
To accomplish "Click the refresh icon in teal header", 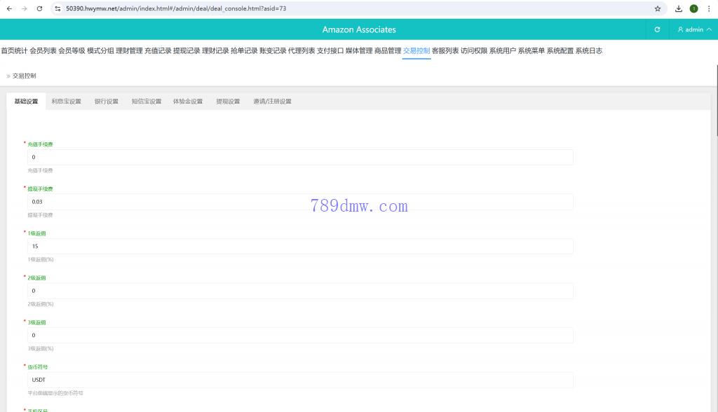I will [x=657, y=29].
